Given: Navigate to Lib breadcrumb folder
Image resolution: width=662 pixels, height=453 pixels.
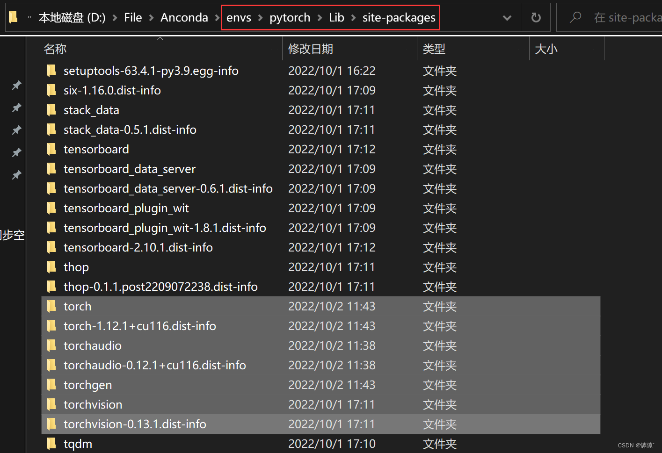Looking at the screenshot, I should 336,18.
